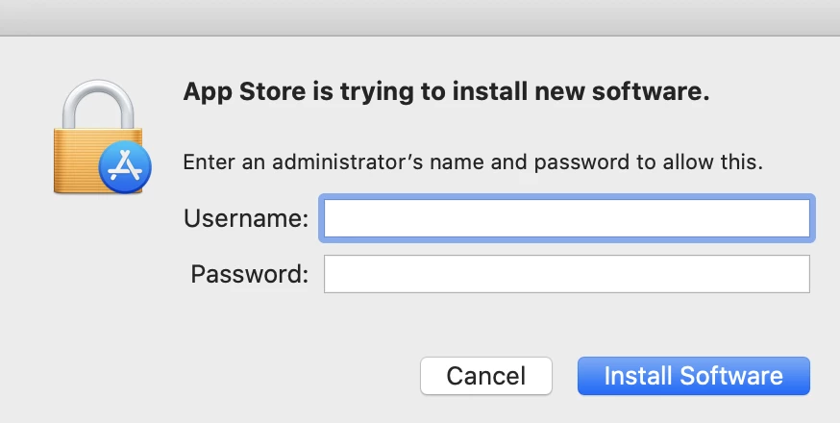Focus the Password text field

click(x=567, y=274)
